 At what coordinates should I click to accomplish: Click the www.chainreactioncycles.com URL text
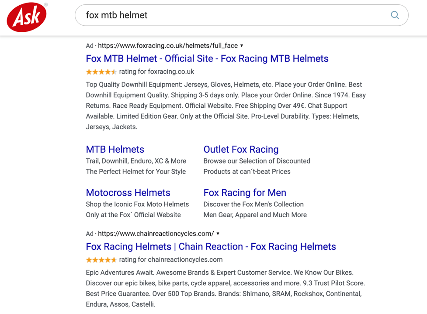coord(156,234)
